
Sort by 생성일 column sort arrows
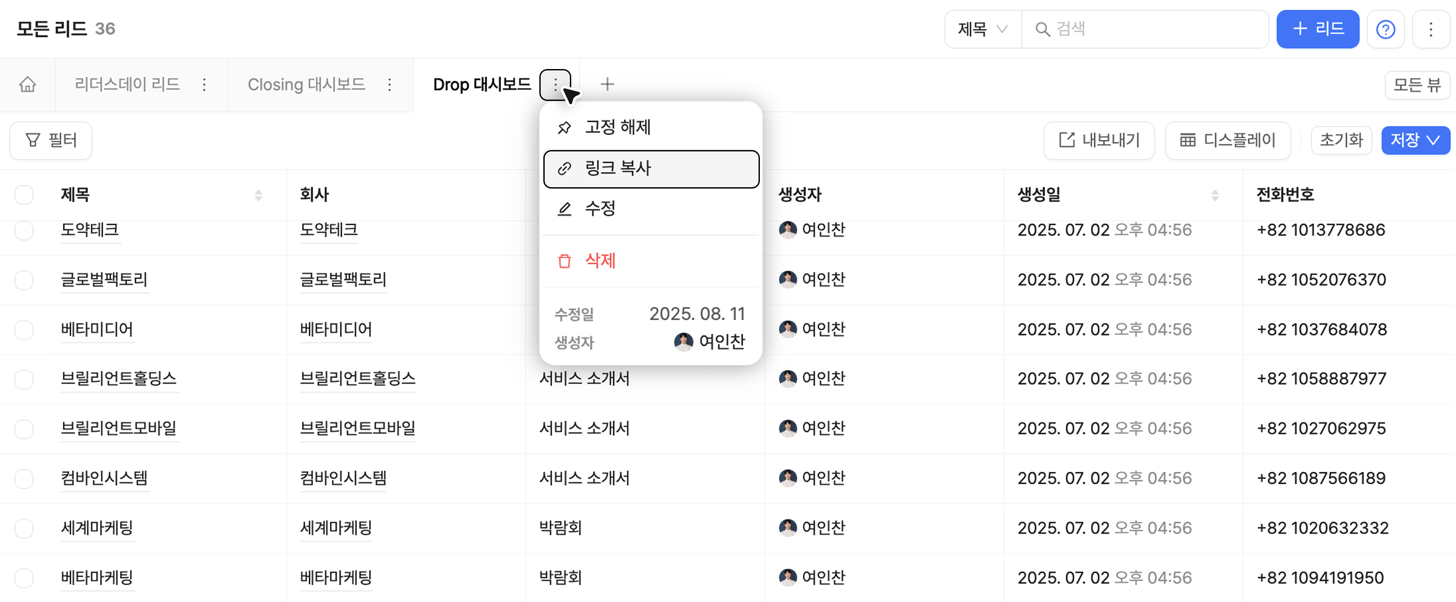pos(1215,195)
